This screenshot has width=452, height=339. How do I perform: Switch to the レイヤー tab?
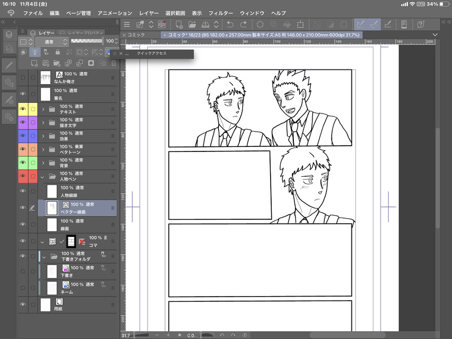pos(42,33)
